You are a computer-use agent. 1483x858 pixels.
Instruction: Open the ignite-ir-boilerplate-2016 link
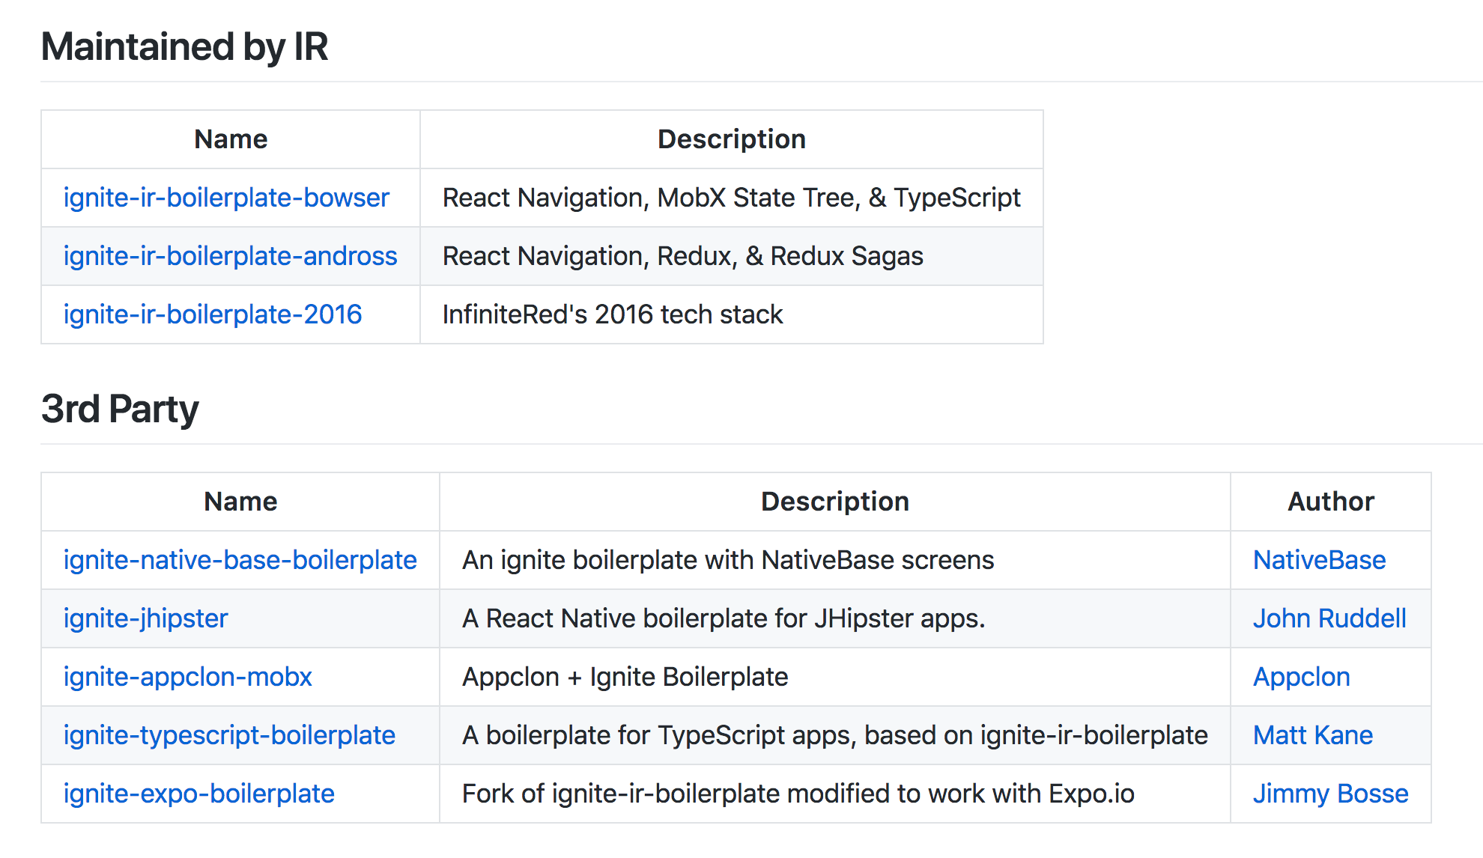pos(213,314)
